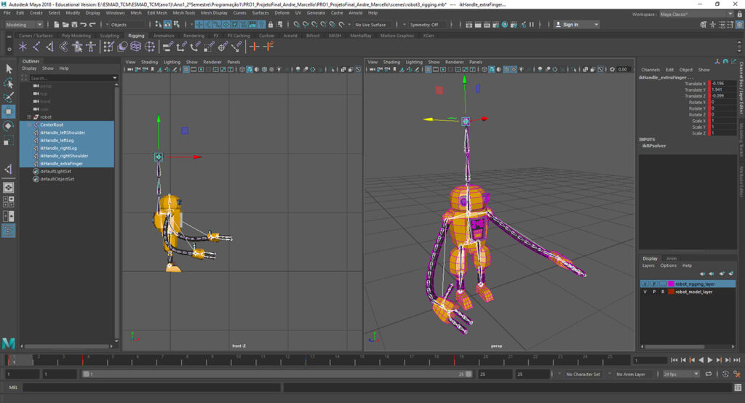Open the 24 fps frame rate dropdown
The width and height of the screenshot is (745, 403).
pos(680,375)
